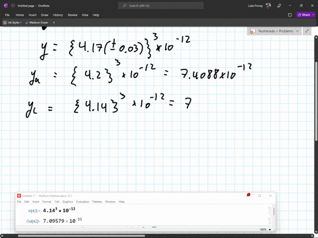This screenshot has height=238, width=318.
Task: Open the Share button dropdown arrow
Action: tap(313, 15)
